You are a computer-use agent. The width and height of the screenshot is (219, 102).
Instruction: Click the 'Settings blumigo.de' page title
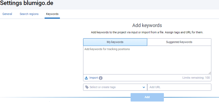coord(27,3)
